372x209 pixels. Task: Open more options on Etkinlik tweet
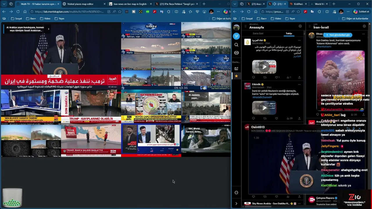pos(299,84)
